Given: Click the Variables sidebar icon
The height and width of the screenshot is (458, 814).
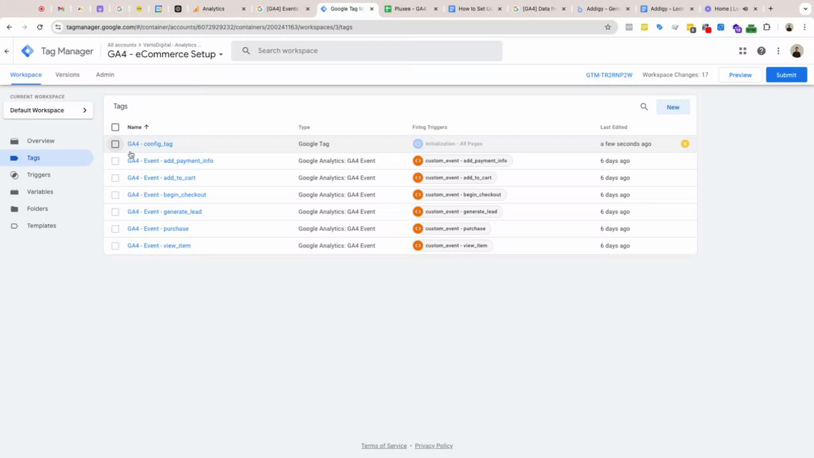Looking at the screenshot, I should click(15, 192).
